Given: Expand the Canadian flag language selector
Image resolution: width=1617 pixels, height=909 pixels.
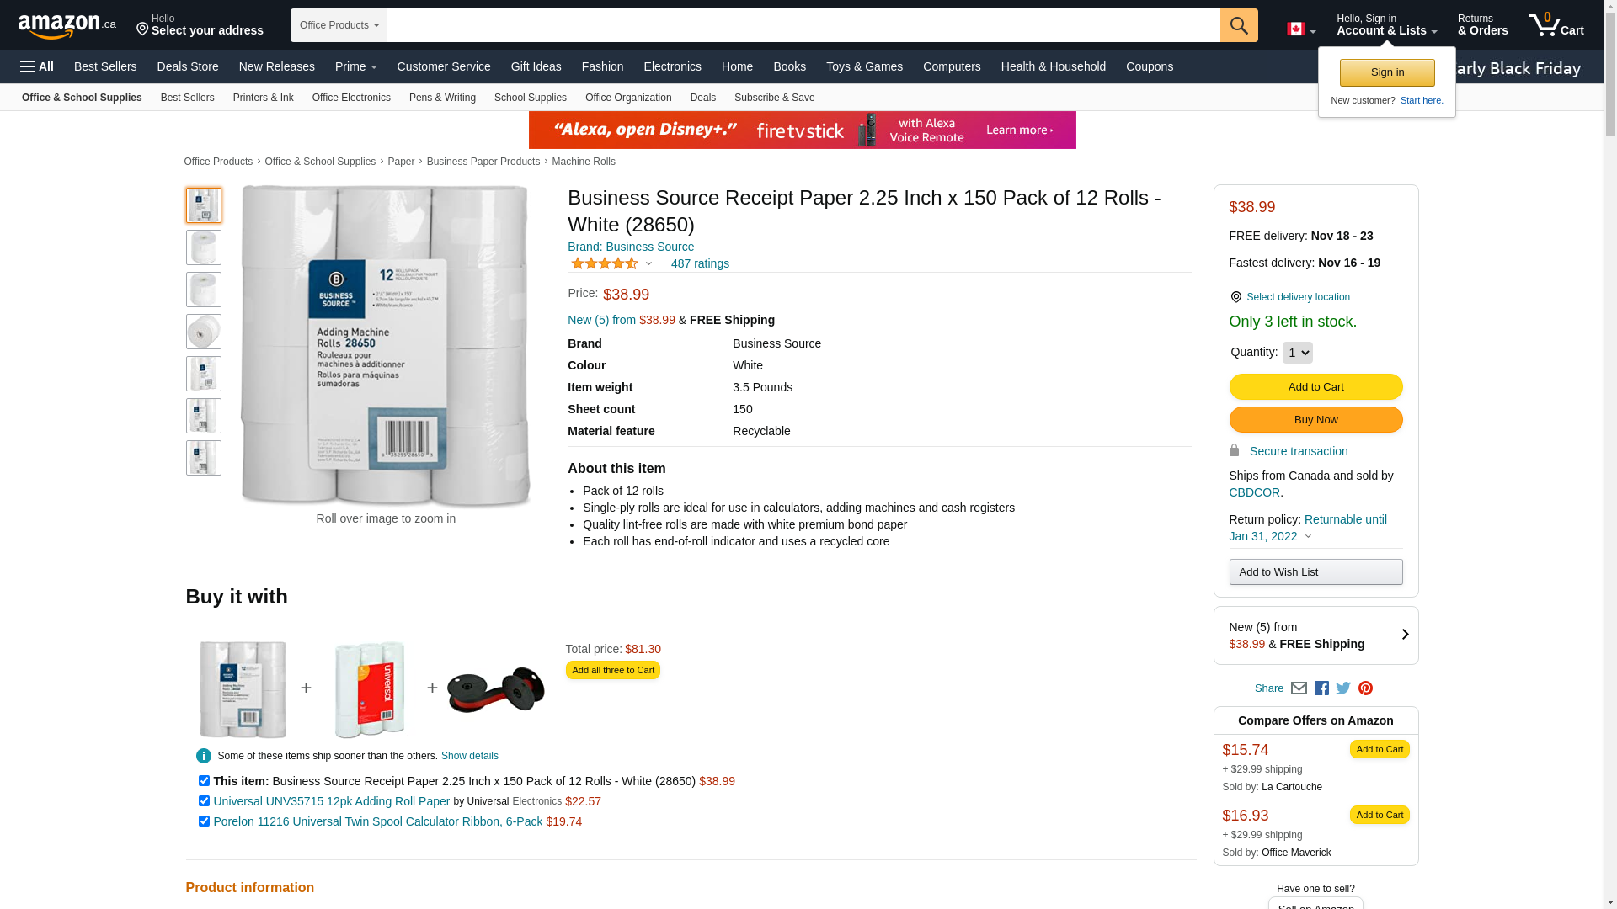Looking at the screenshot, I should click(x=1301, y=29).
